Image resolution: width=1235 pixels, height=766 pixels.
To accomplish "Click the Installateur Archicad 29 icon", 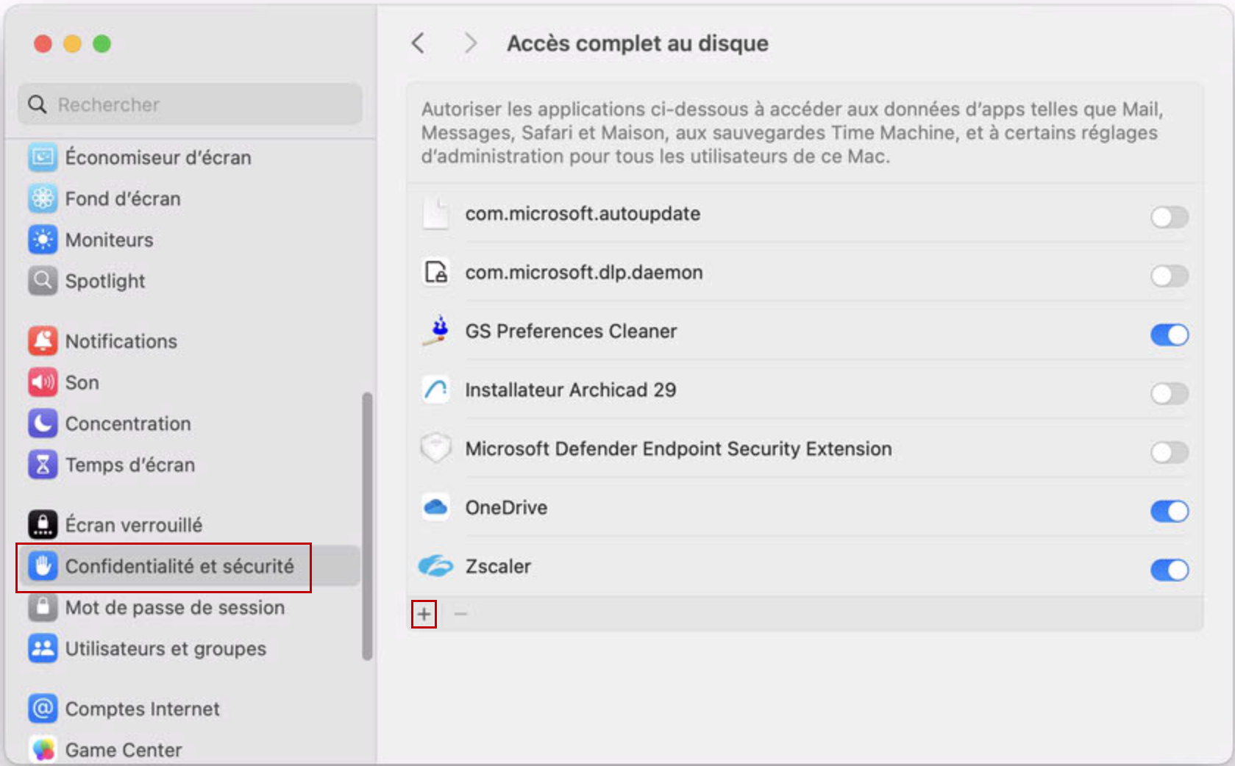I will pyautogui.click(x=435, y=390).
